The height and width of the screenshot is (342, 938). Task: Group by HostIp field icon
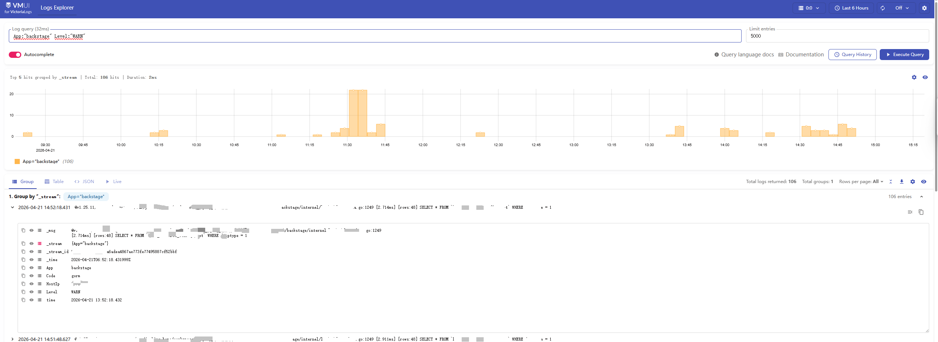40,284
